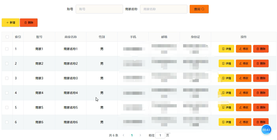The image size is (277, 140).
Task: Open 详情 for 商家6
Action: pyautogui.click(x=226, y=122)
